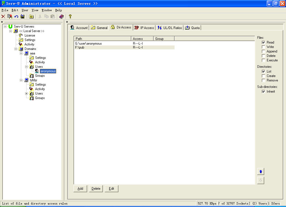
Task: Collapse the Domains tree node
Action: (x=16, y=49)
